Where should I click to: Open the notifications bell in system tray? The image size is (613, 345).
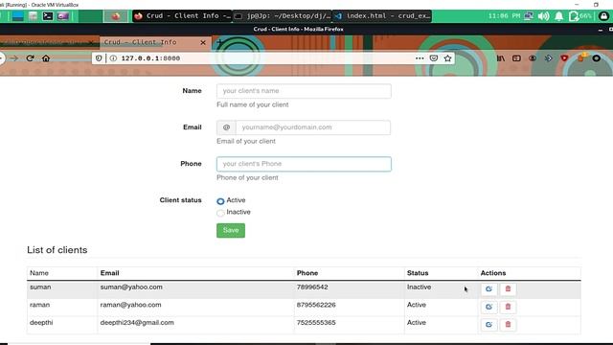coord(559,16)
